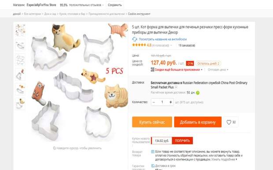Decrease quantity with the minus button
The image size is (273, 170).
(154, 102)
